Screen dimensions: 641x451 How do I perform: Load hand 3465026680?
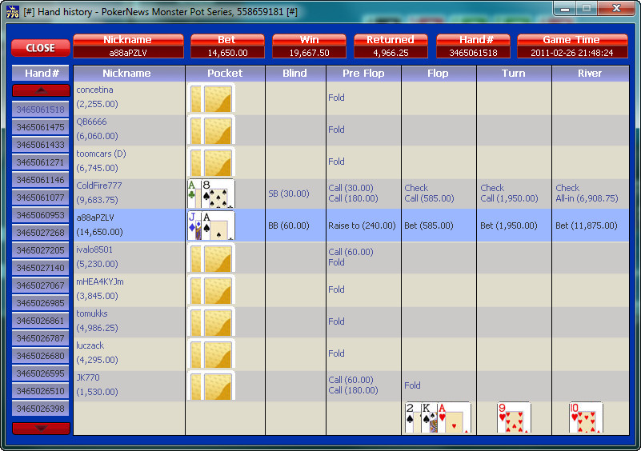41,355
